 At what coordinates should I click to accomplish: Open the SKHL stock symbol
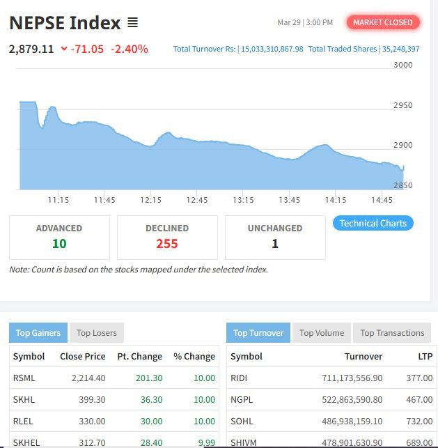point(23,399)
